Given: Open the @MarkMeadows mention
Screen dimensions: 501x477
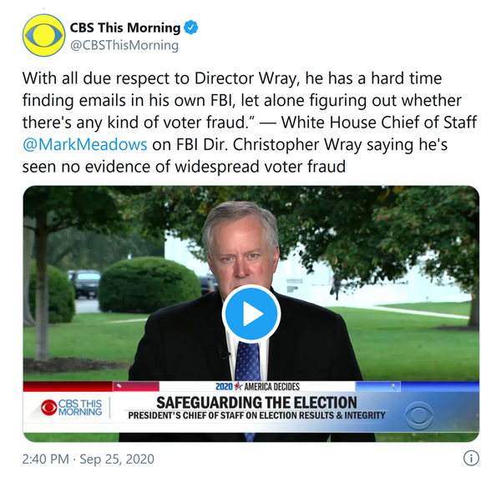Looking at the screenshot, I should pos(84,144).
